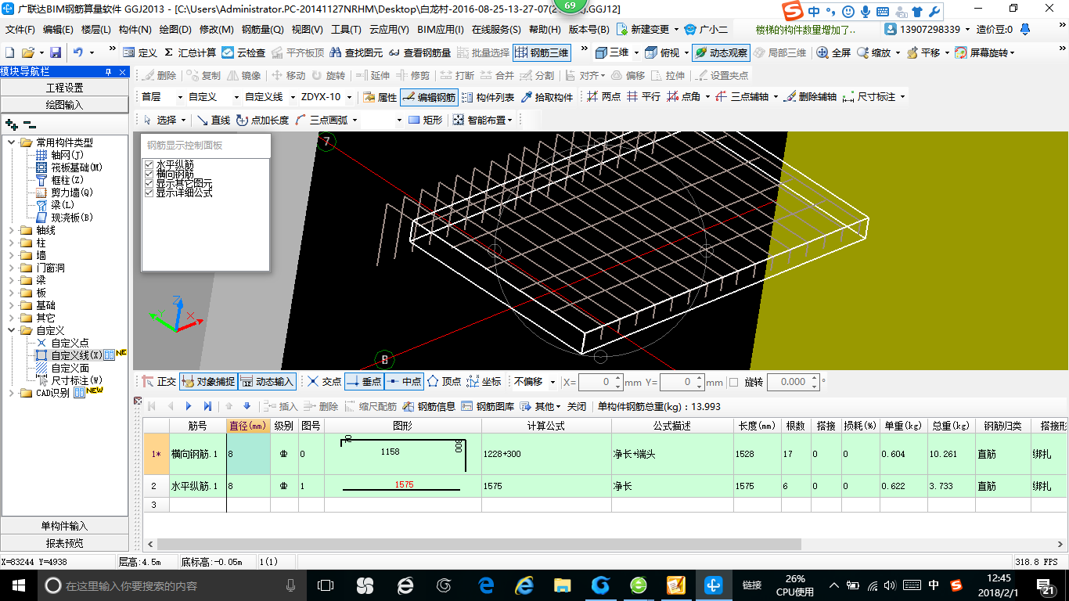1069x601 pixels.
Task: Toggle 动态输入 dynamic input
Action: tap(267, 381)
